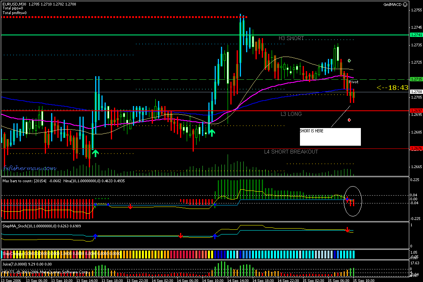Click 1.2735 on the price scale
The image size is (423, 282).
417,45
